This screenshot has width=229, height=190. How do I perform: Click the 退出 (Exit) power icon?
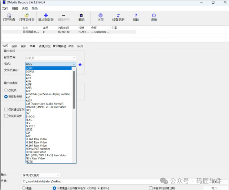click(154, 16)
